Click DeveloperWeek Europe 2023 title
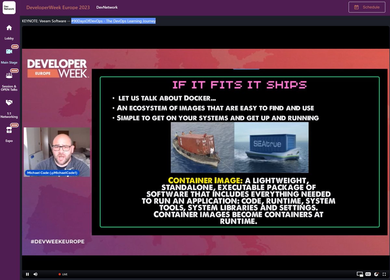Viewport: 390px width, 280px height. tap(59, 7)
